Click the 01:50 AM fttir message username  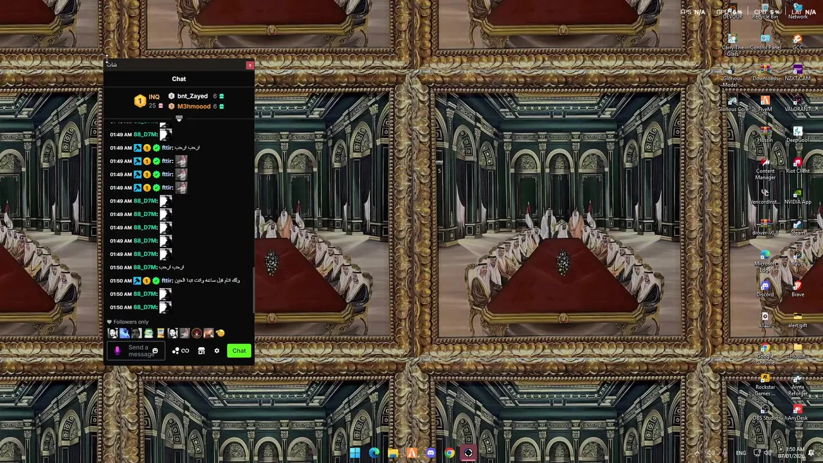pyautogui.click(x=167, y=280)
